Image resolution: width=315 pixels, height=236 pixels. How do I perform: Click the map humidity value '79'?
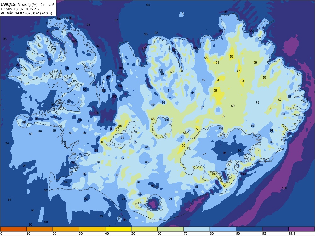[x=257, y=103]
